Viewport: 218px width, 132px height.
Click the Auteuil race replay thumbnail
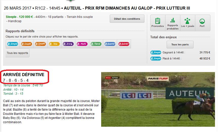158,99
